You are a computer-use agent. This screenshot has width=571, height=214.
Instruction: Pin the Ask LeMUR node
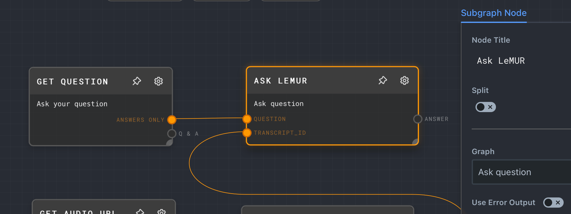click(383, 81)
